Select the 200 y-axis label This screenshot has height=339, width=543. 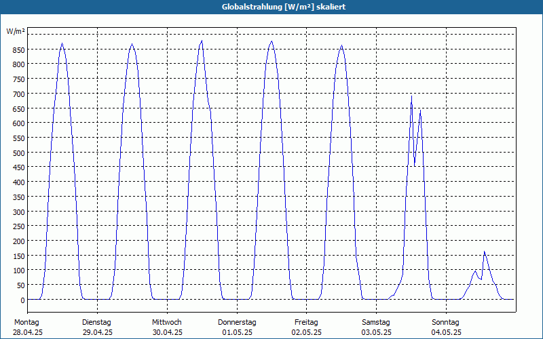pos(18,241)
